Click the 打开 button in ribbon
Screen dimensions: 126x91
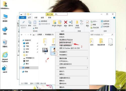pyautogui.click(x=93, y=21)
